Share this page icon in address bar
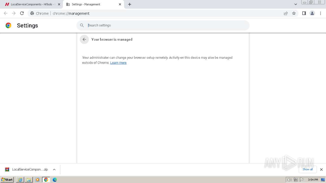326x183 pixels. (x=286, y=13)
